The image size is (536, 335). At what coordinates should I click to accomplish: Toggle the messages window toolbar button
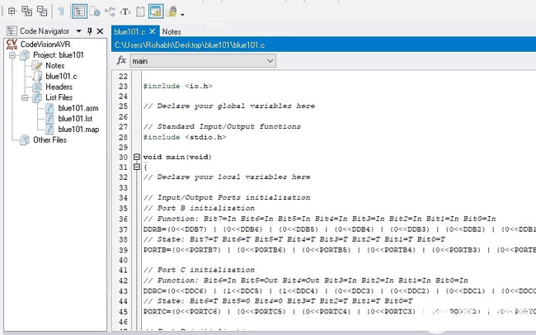click(156, 12)
